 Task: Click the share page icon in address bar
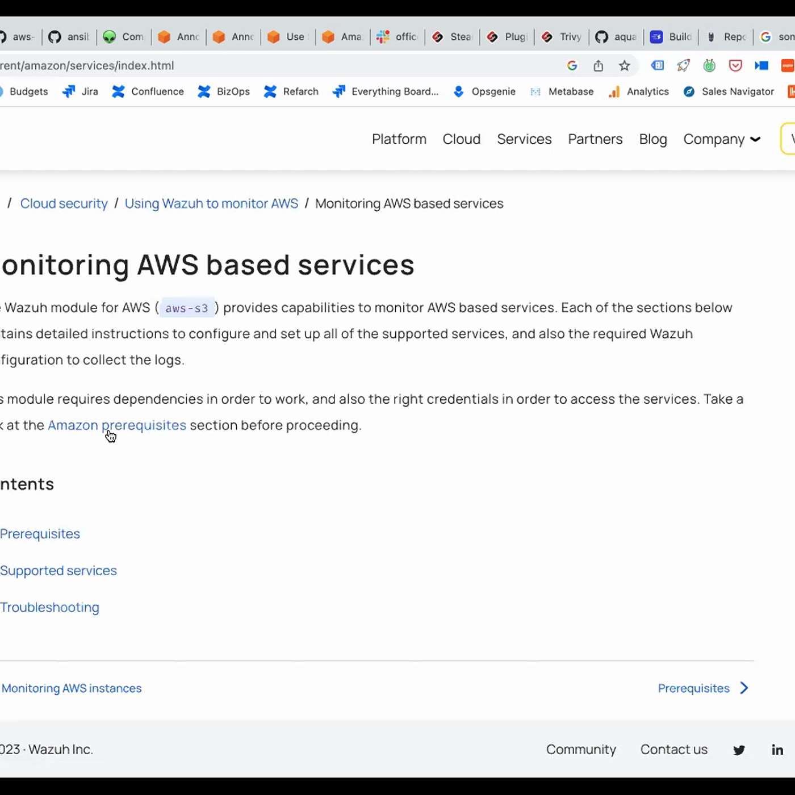[x=599, y=66]
